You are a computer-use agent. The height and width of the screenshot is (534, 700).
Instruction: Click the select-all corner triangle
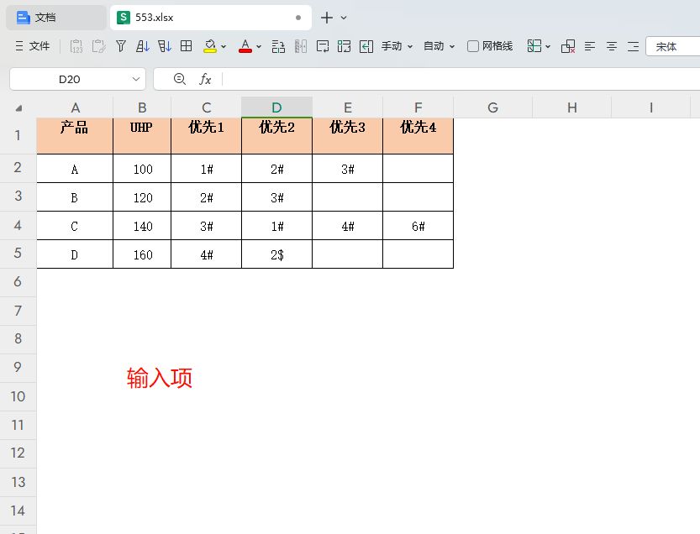tap(18, 108)
